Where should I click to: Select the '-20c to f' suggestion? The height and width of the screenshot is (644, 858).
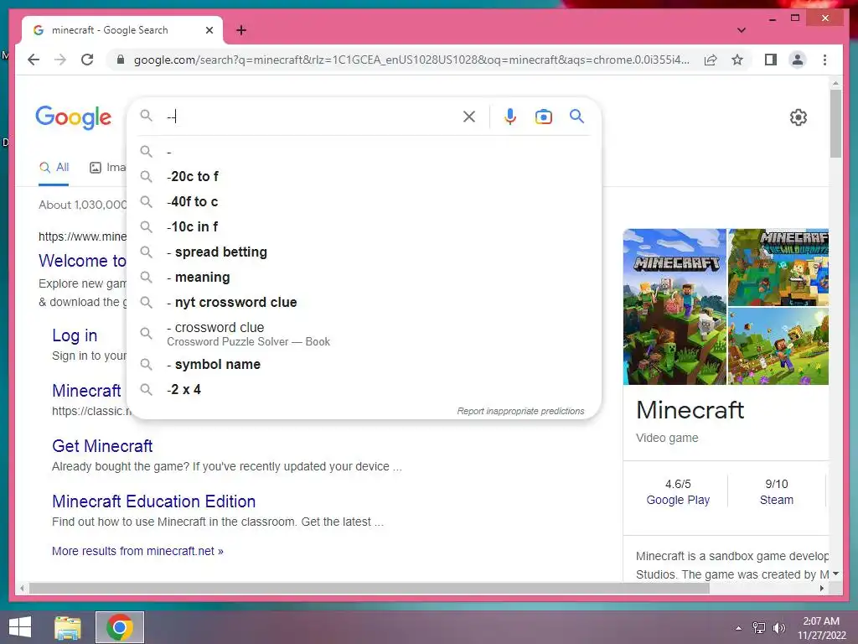coord(364,176)
